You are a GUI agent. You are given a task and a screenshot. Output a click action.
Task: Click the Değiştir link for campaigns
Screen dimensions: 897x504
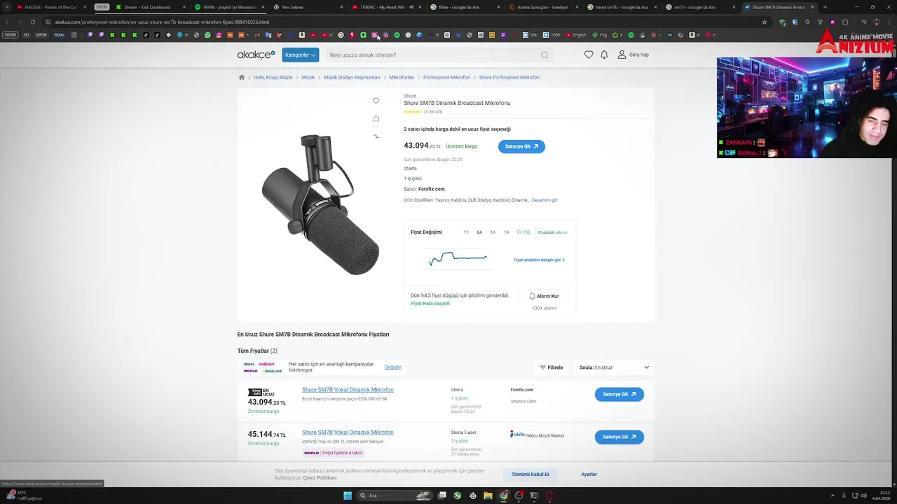click(392, 367)
